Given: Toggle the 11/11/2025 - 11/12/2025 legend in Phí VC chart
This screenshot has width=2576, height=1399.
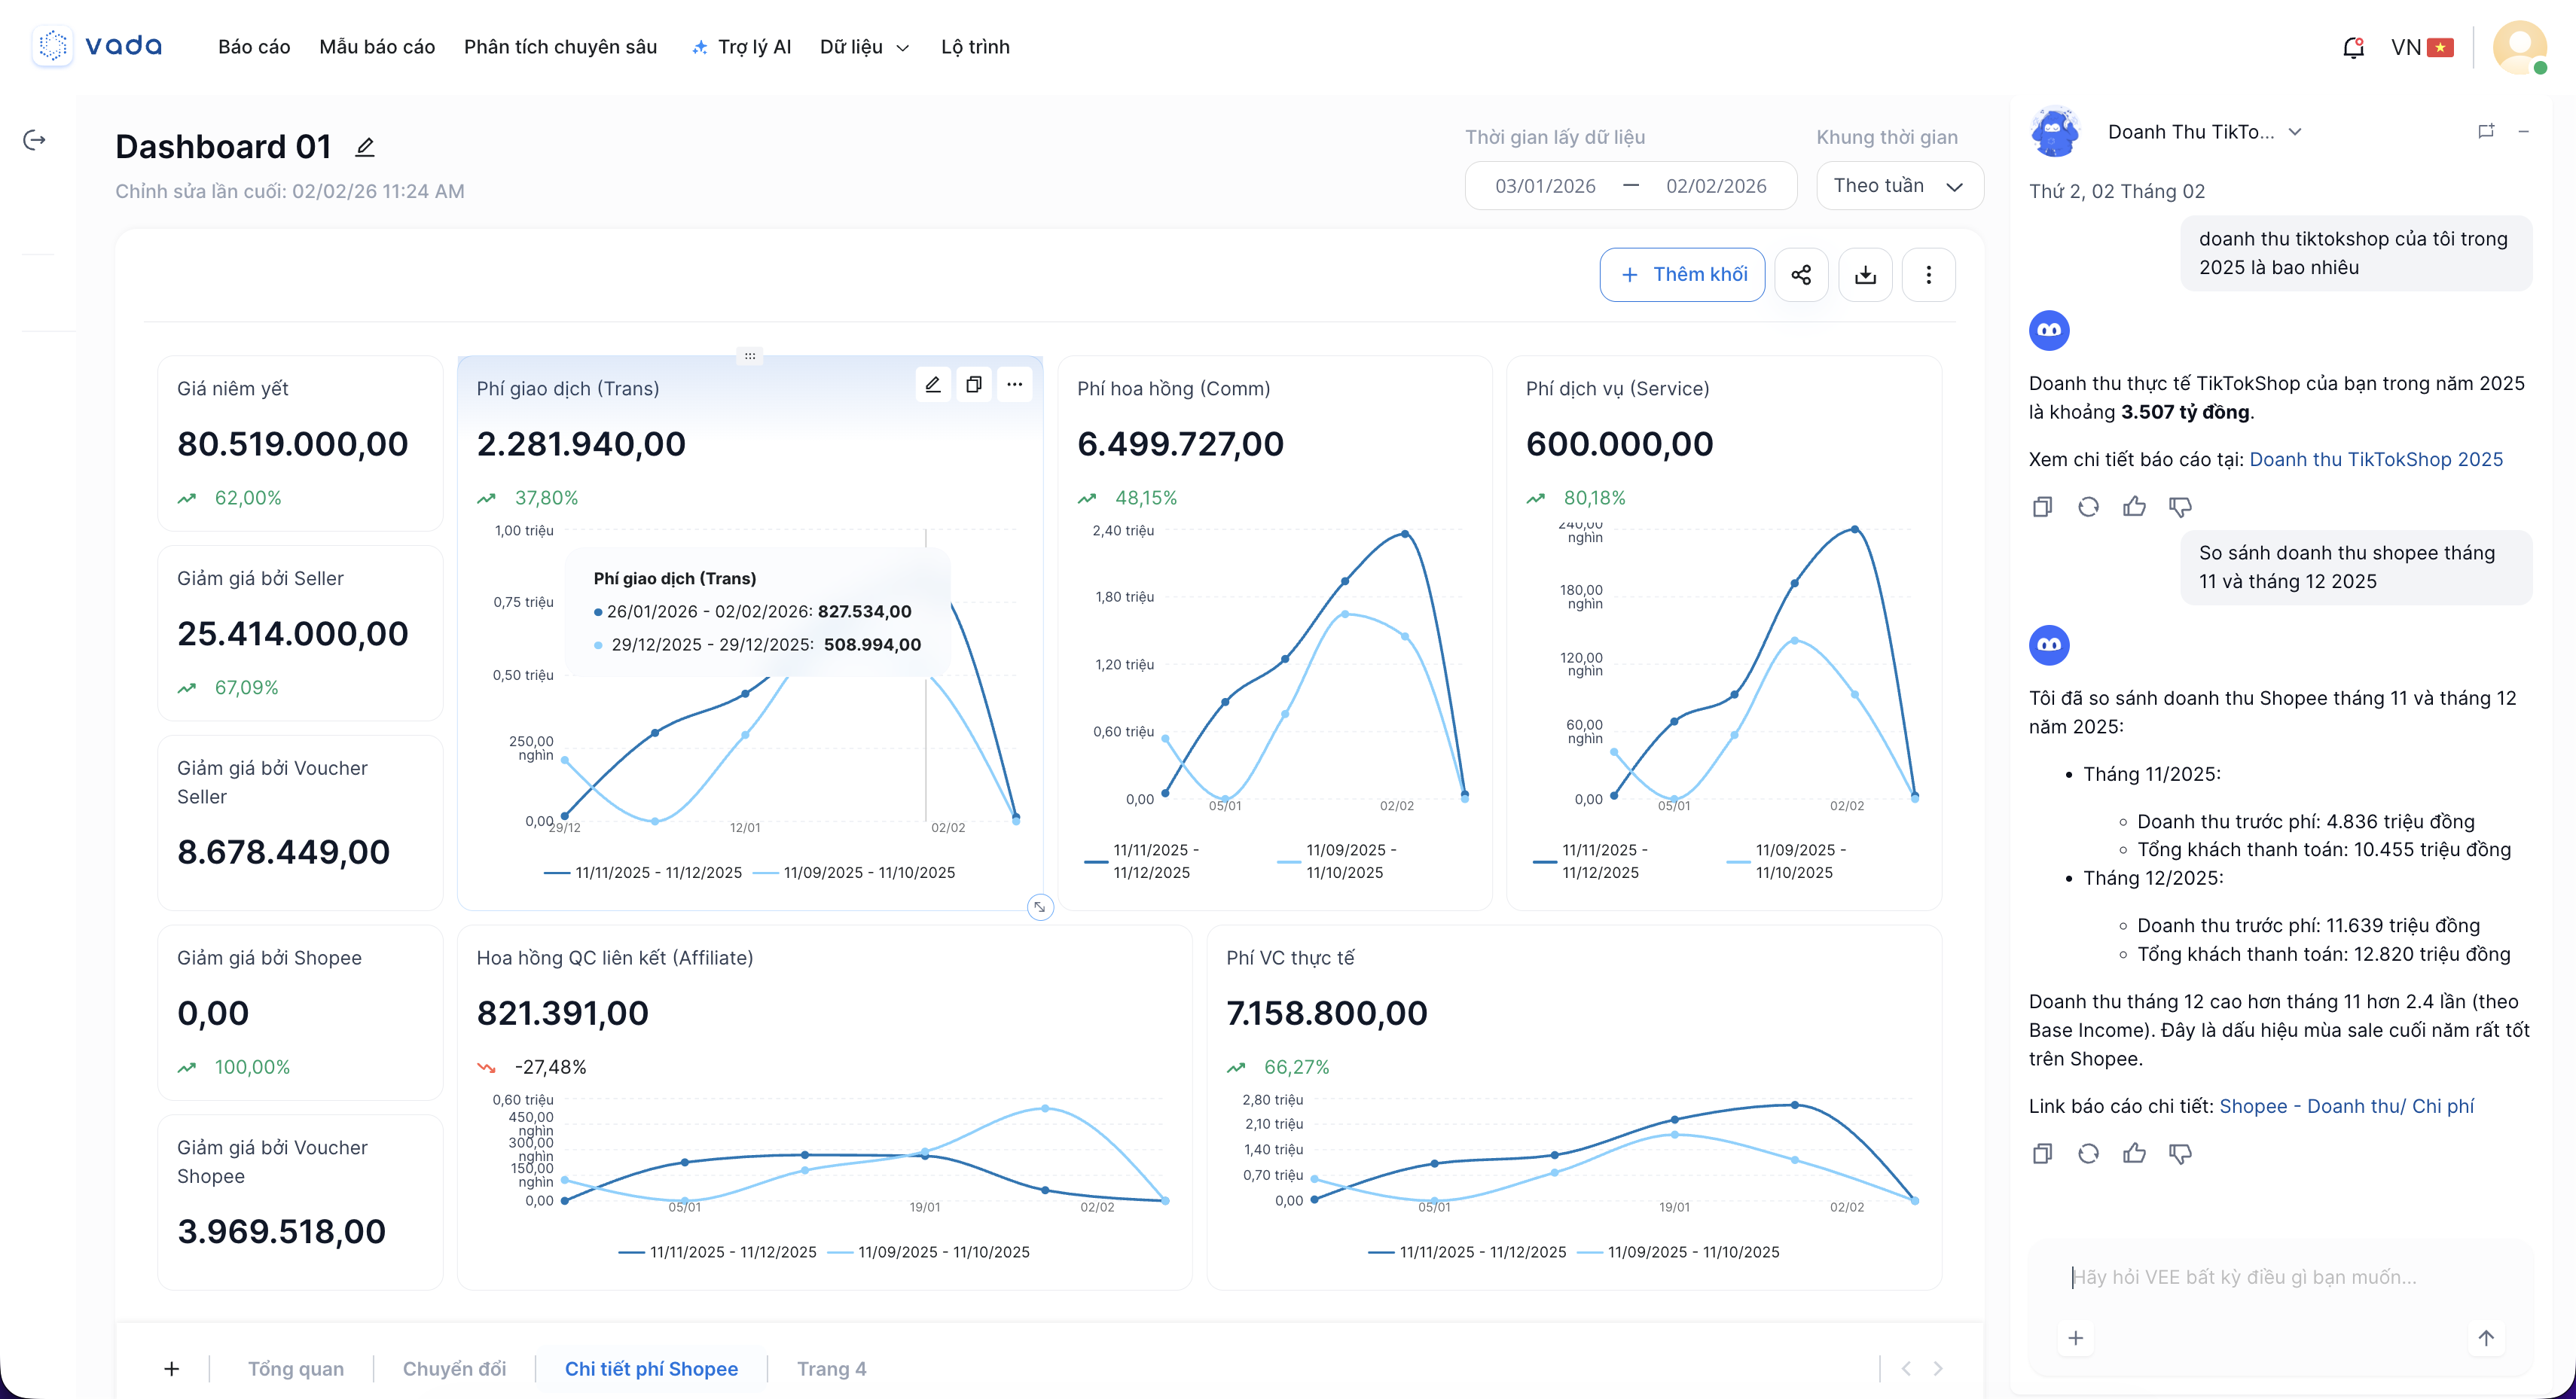Looking at the screenshot, I should coord(1482,1252).
